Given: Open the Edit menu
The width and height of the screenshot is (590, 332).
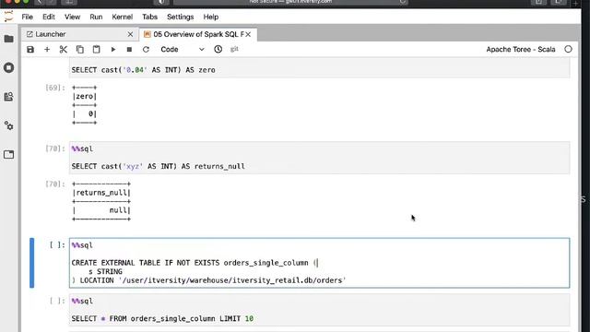Looking at the screenshot, I should click(x=49, y=17).
